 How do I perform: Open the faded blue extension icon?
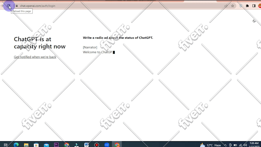(241, 6)
